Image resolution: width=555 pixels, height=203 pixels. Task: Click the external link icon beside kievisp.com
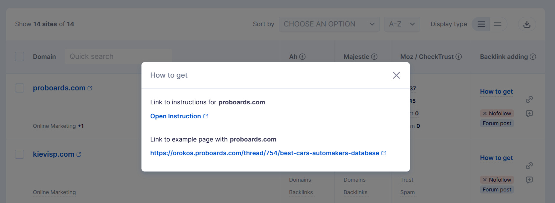(x=79, y=154)
